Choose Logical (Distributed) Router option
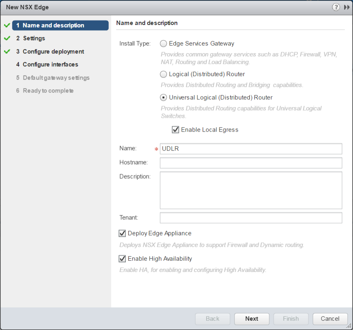The height and width of the screenshot is (330, 353). click(x=164, y=74)
